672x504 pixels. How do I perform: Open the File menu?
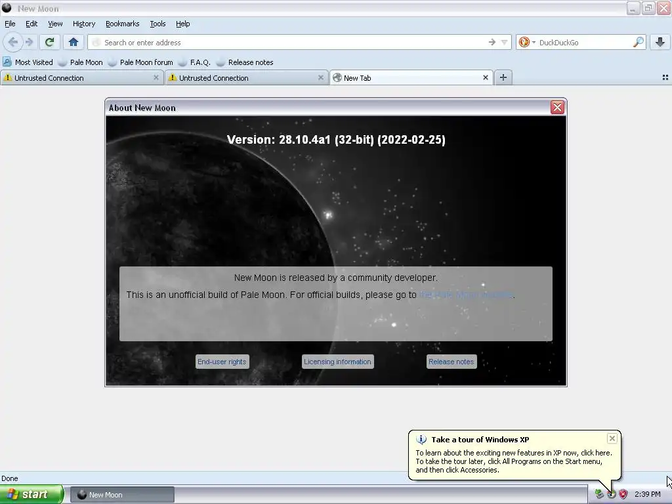(x=10, y=24)
